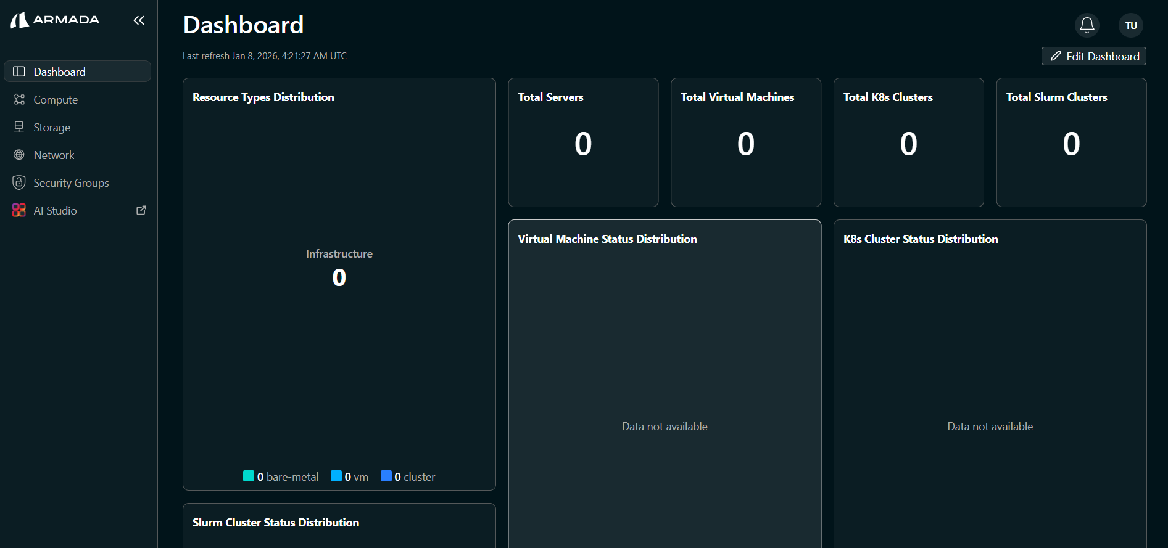This screenshot has width=1168, height=548.
Task: Click the AI Studio external link icon
Action: [x=141, y=210]
